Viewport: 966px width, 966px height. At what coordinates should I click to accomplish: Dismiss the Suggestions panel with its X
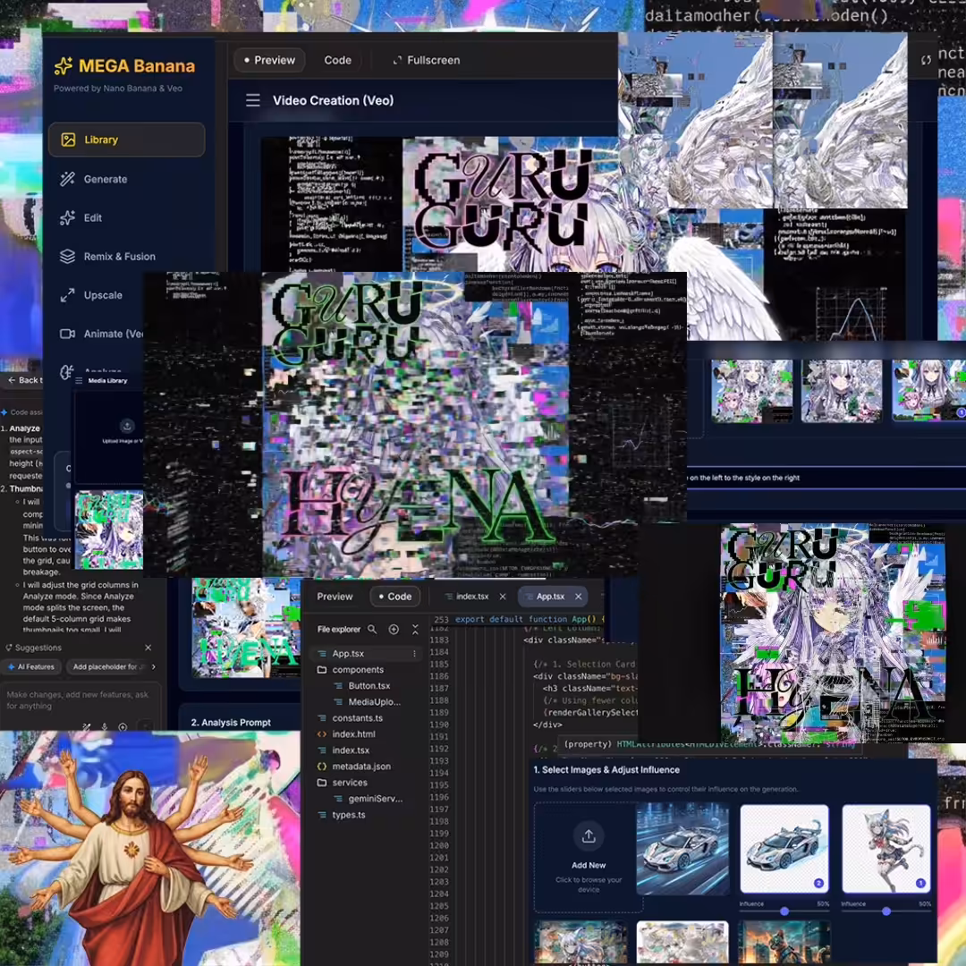(x=148, y=648)
